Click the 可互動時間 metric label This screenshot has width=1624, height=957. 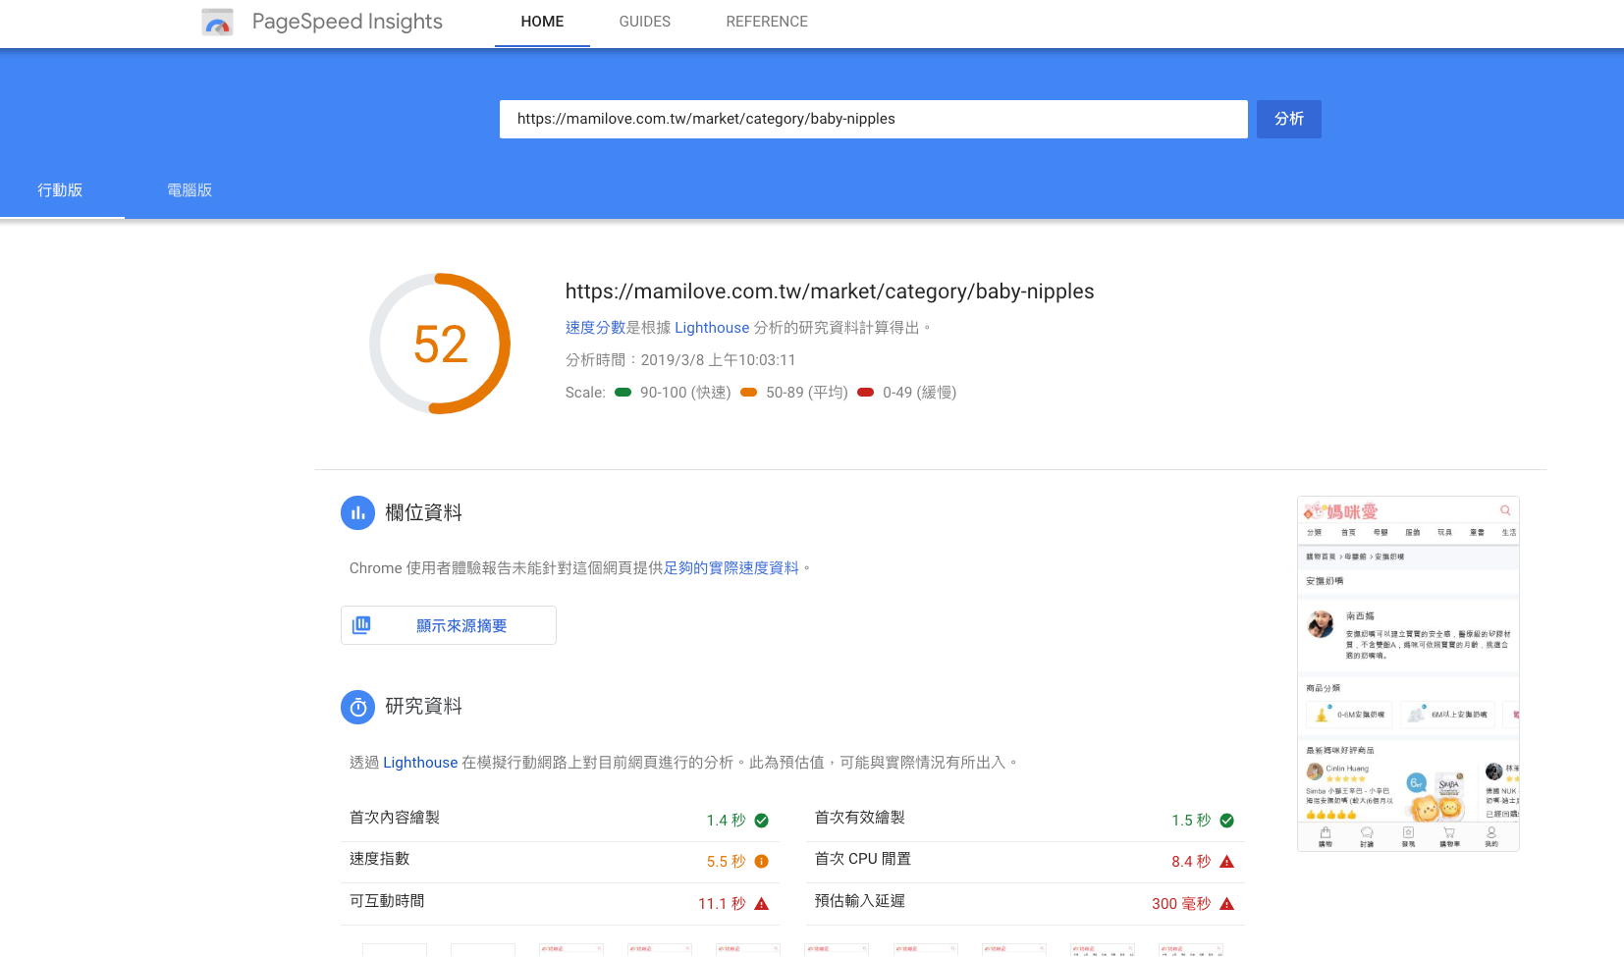387,901
